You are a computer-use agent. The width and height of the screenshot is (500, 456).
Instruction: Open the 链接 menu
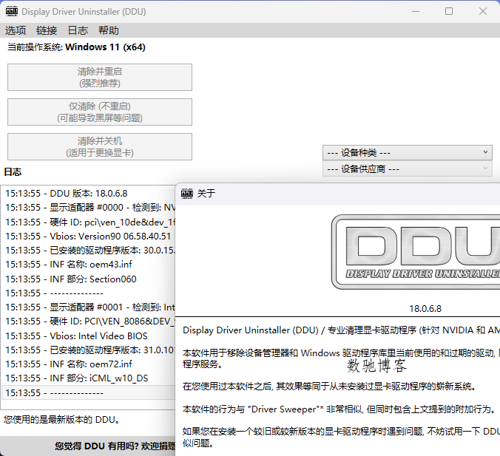47,30
